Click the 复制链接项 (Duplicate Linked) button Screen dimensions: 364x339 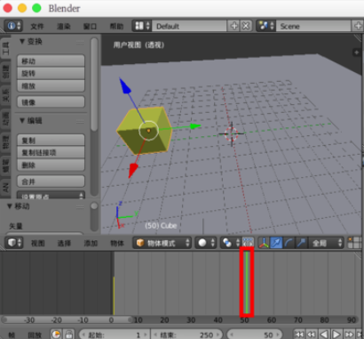tap(51, 152)
